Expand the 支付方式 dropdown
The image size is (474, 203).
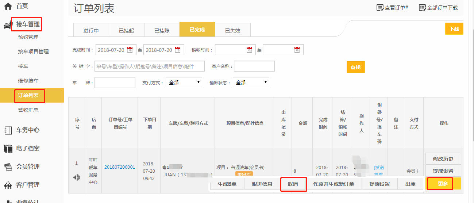pyautogui.click(x=184, y=83)
